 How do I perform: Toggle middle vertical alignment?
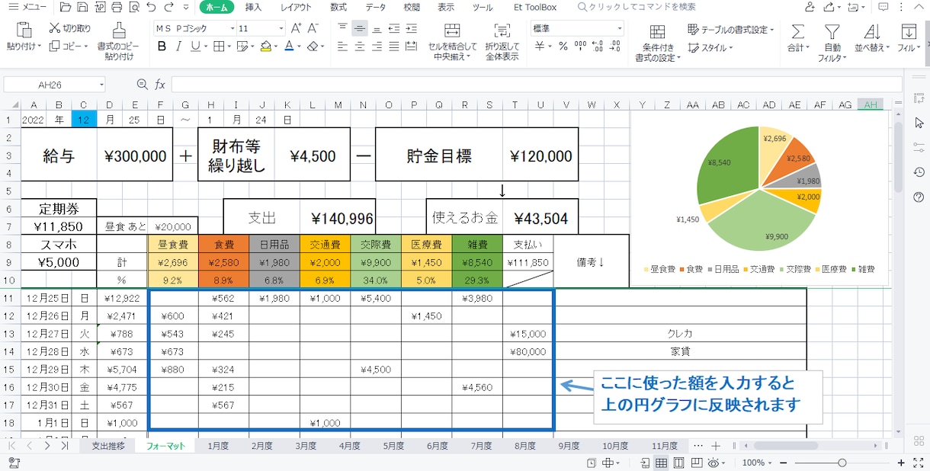click(x=360, y=28)
